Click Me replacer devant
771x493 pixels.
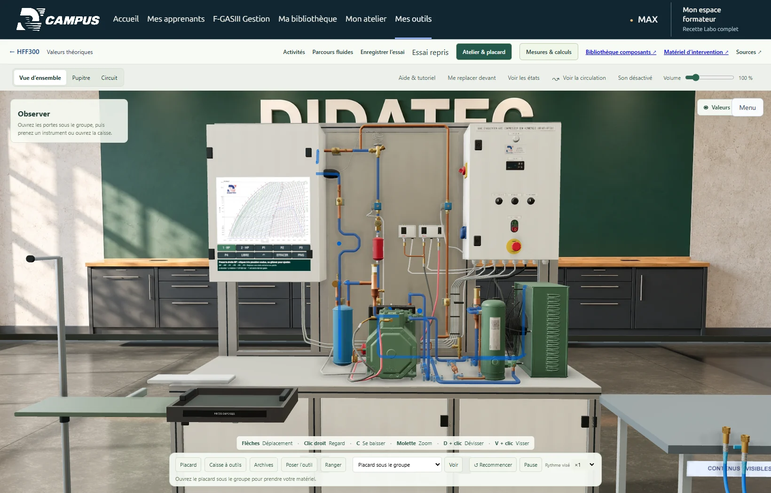(x=472, y=78)
